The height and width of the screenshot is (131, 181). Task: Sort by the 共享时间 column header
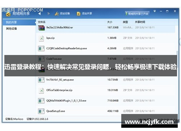(140, 22)
